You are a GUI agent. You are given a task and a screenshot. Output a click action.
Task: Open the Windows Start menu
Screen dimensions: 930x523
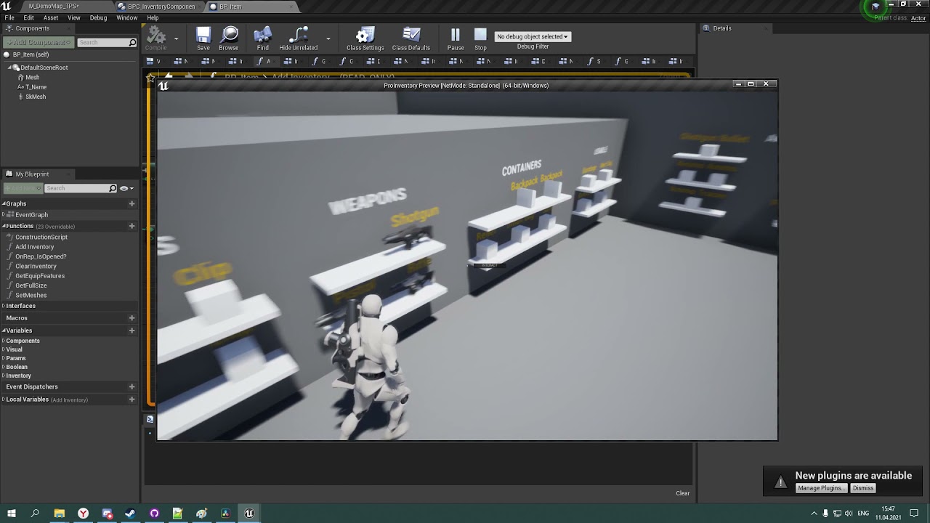click(x=12, y=514)
